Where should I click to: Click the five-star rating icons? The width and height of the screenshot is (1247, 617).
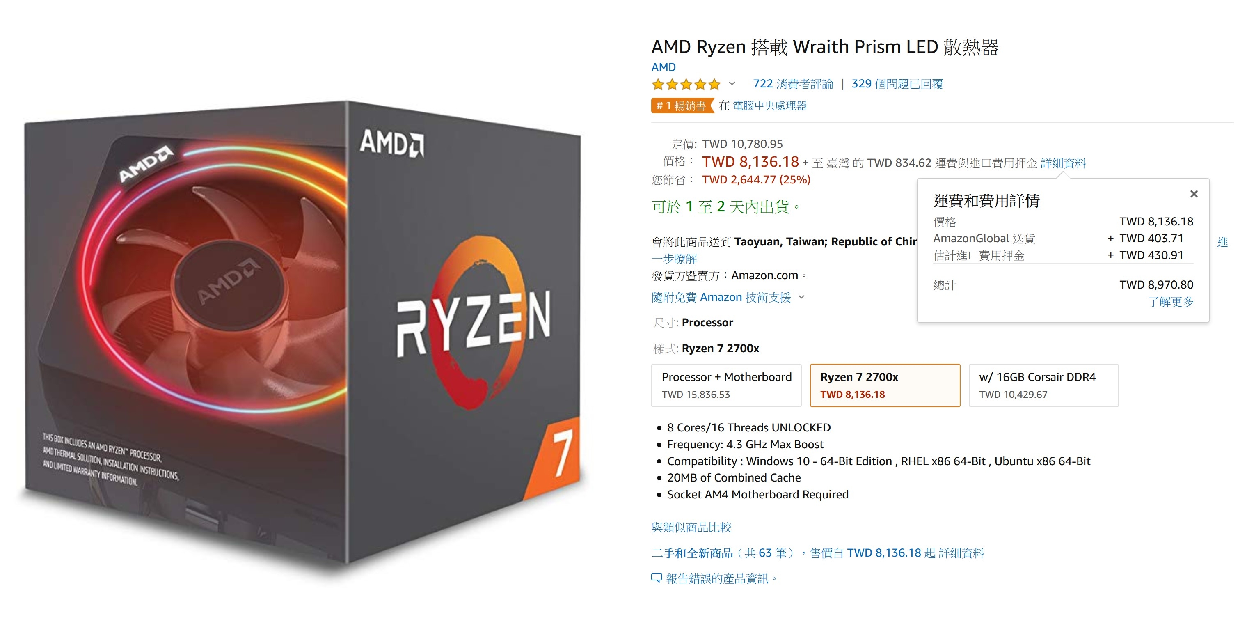click(x=686, y=84)
